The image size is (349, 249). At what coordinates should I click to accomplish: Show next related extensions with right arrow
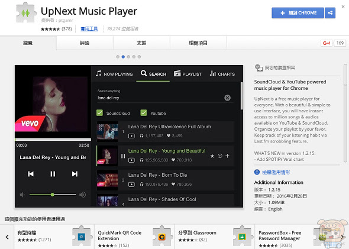click(342, 237)
